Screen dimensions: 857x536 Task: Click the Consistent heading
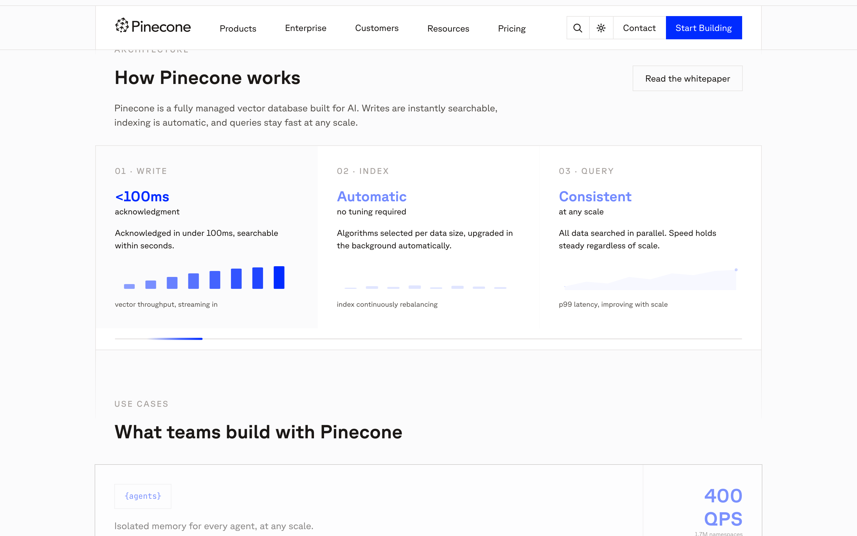click(595, 197)
